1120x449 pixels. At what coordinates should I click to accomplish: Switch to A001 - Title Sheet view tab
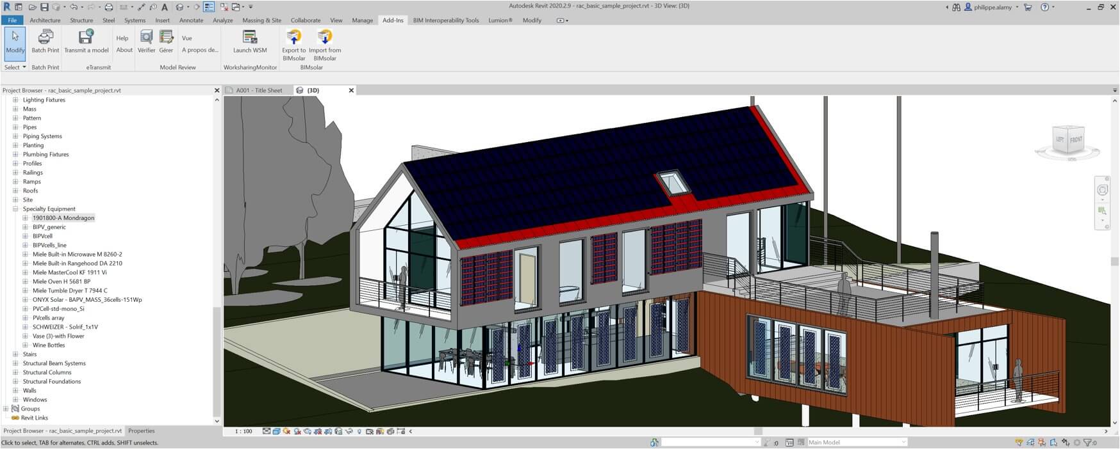[258, 91]
